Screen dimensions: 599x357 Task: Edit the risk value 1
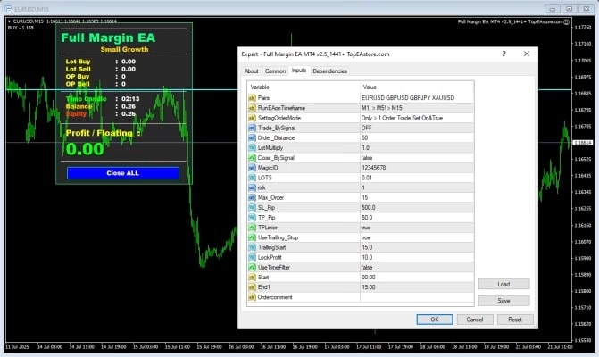tap(417, 187)
